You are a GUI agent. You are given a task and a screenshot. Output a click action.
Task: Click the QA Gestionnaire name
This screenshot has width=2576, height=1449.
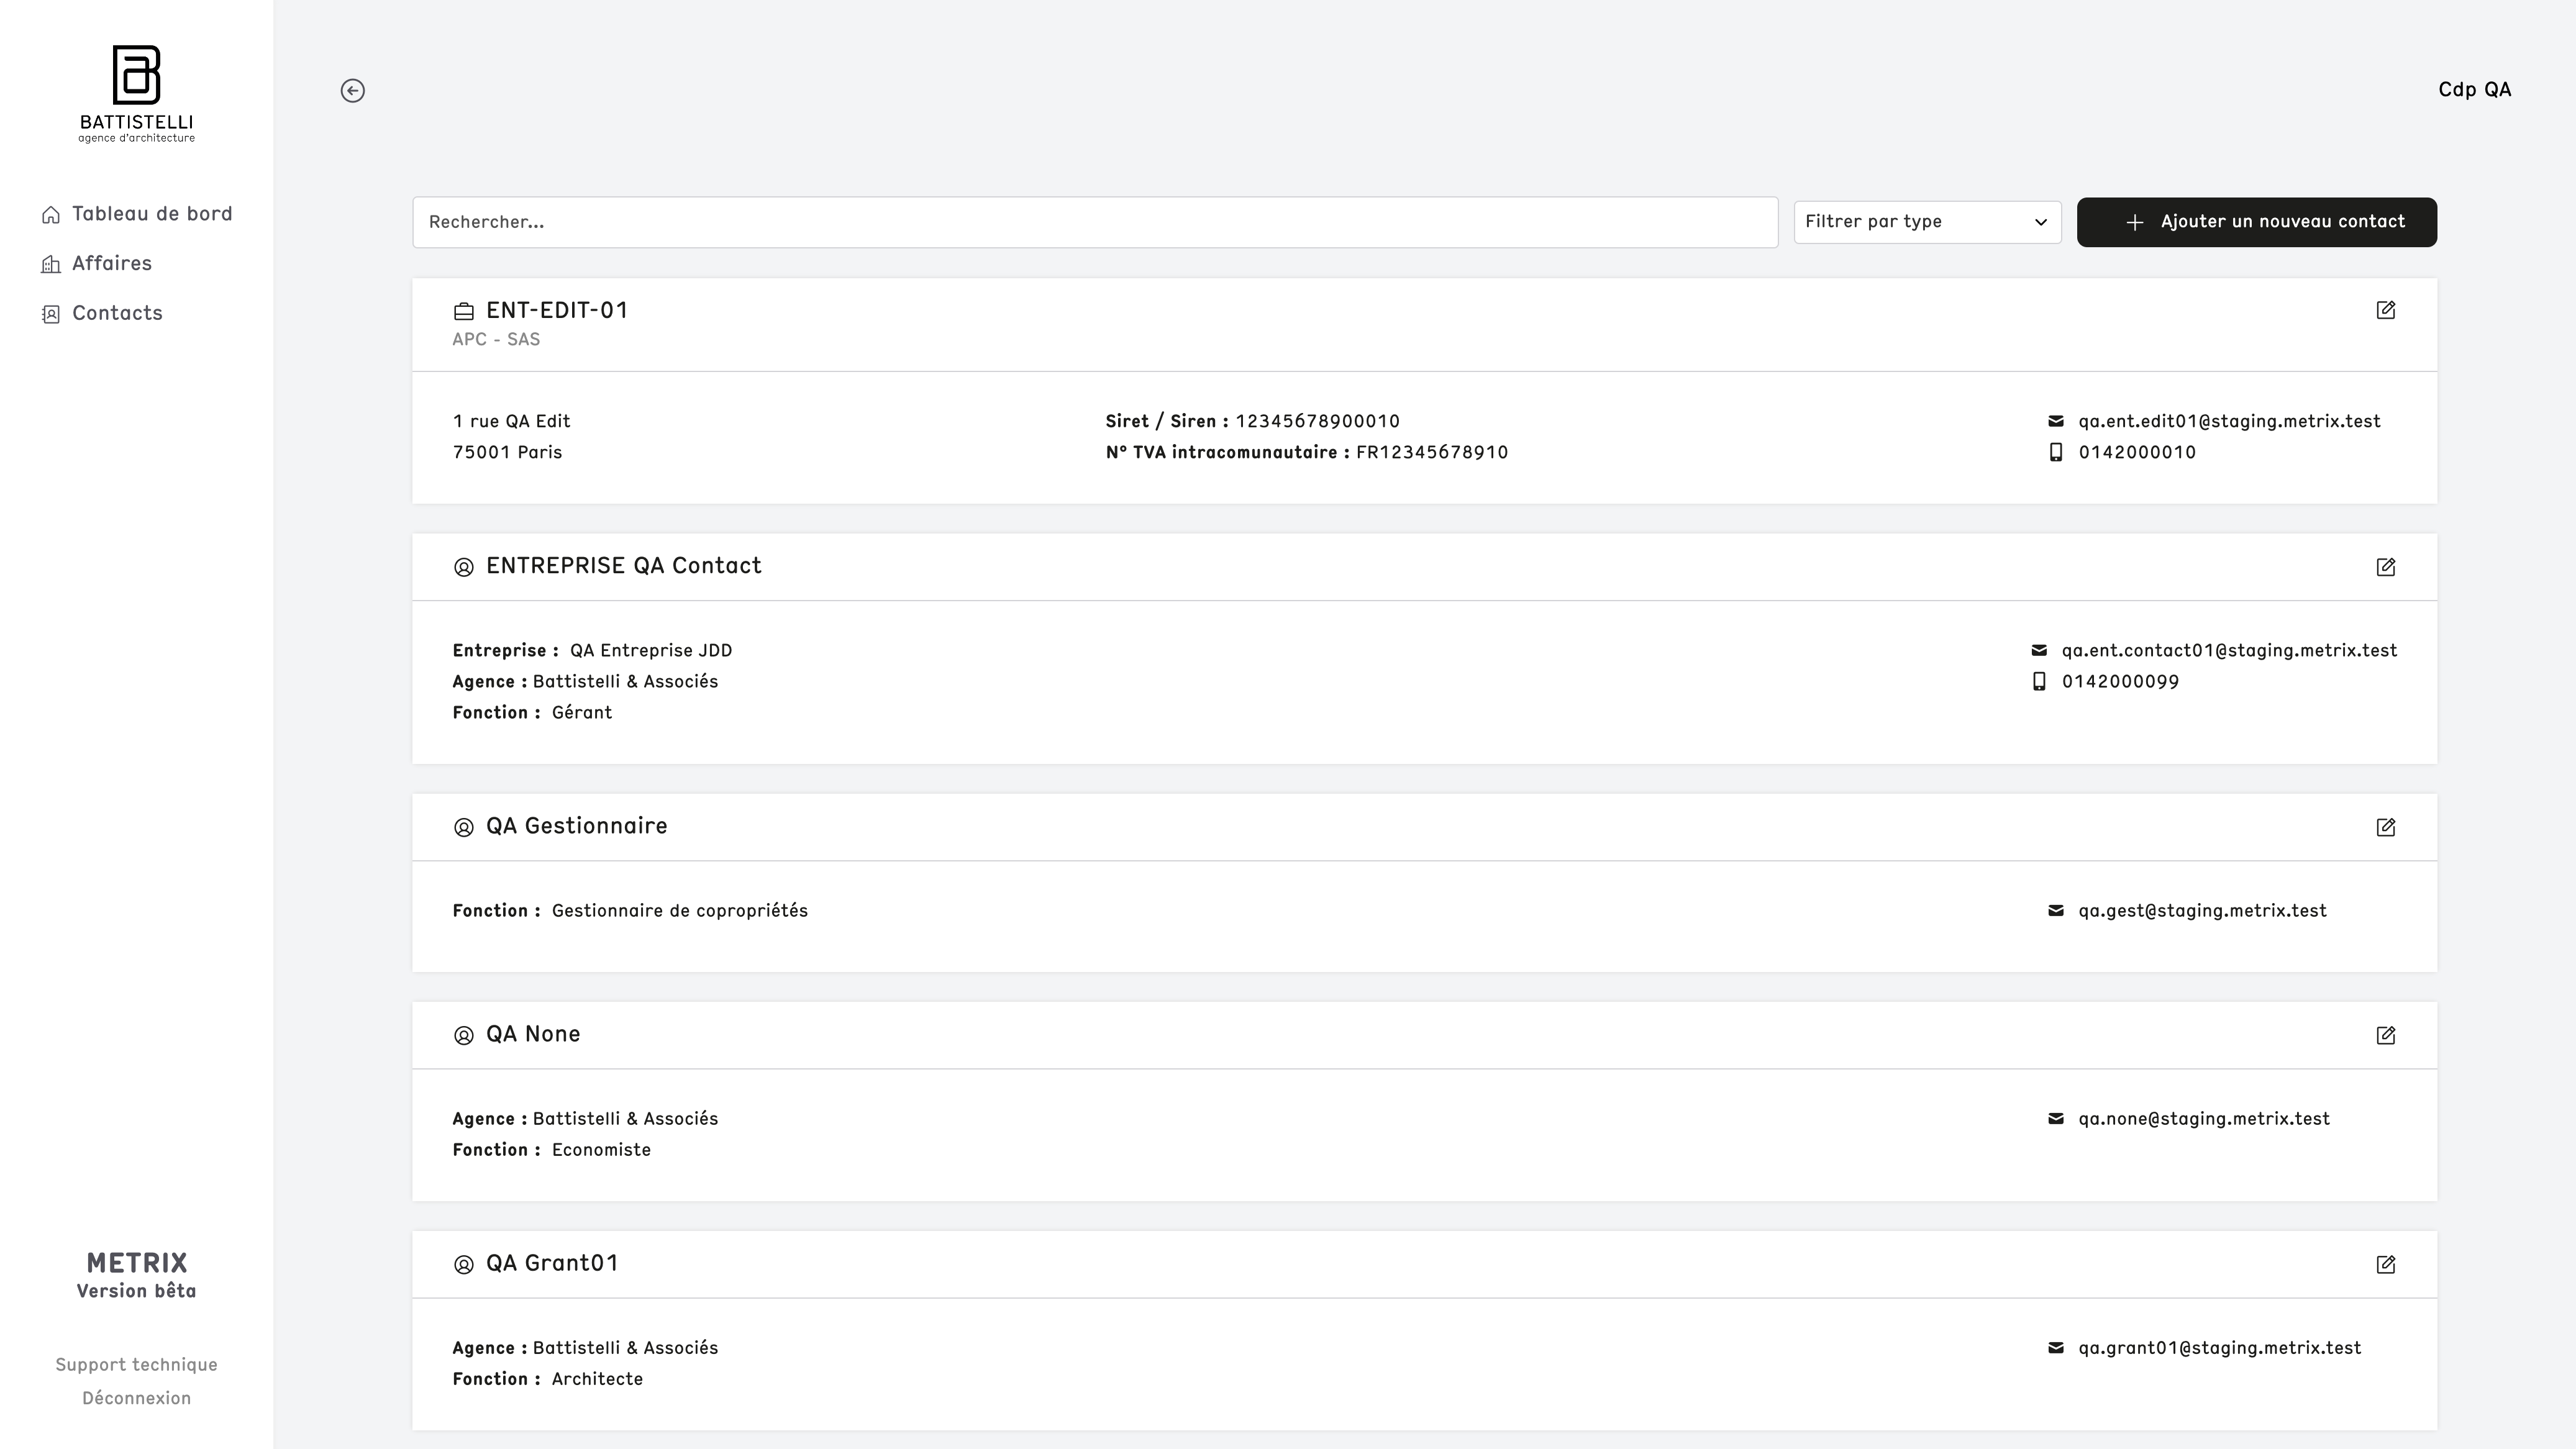(x=577, y=826)
